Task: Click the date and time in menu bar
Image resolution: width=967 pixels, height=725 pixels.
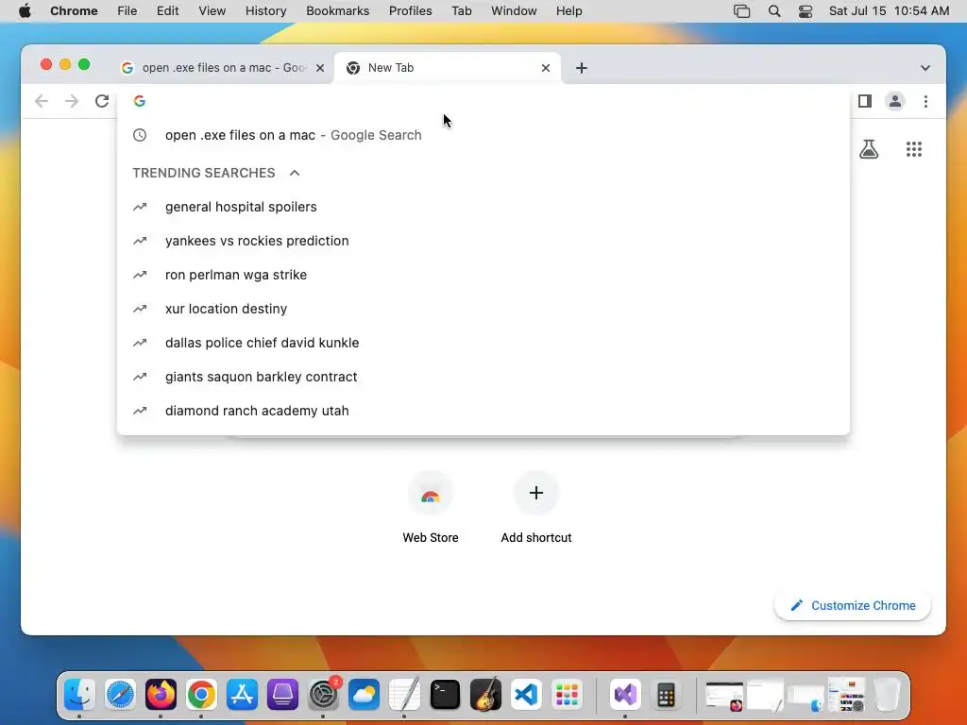Action: (889, 11)
